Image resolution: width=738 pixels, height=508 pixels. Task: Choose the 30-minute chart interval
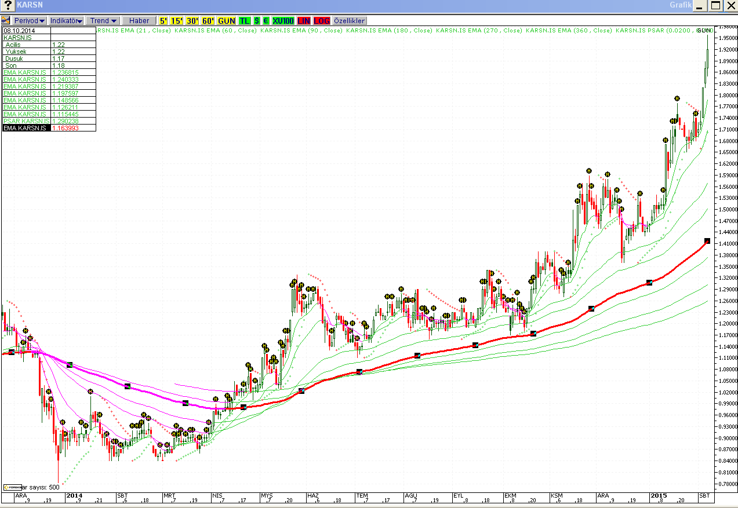(192, 20)
